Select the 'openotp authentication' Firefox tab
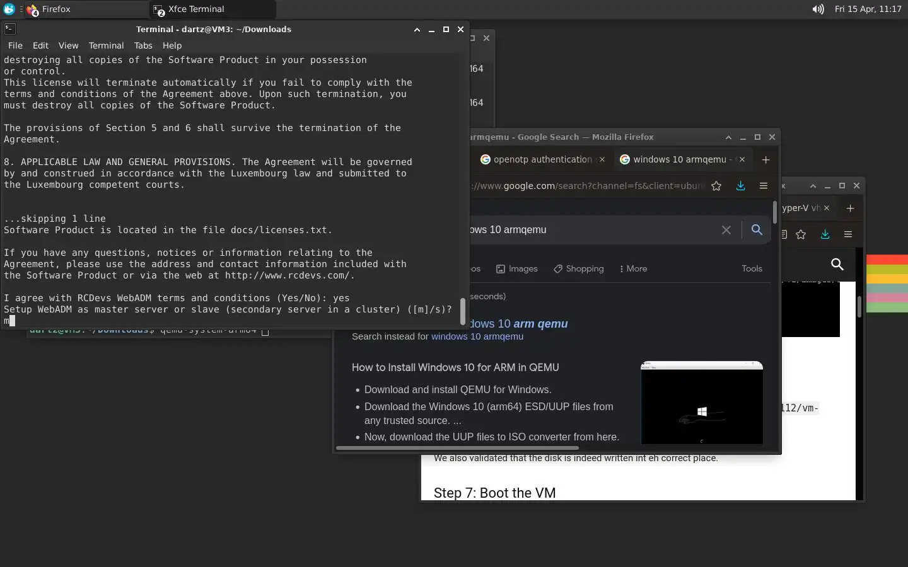This screenshot has height=567, width=908. pyautogui.click(x=537, y=159)
